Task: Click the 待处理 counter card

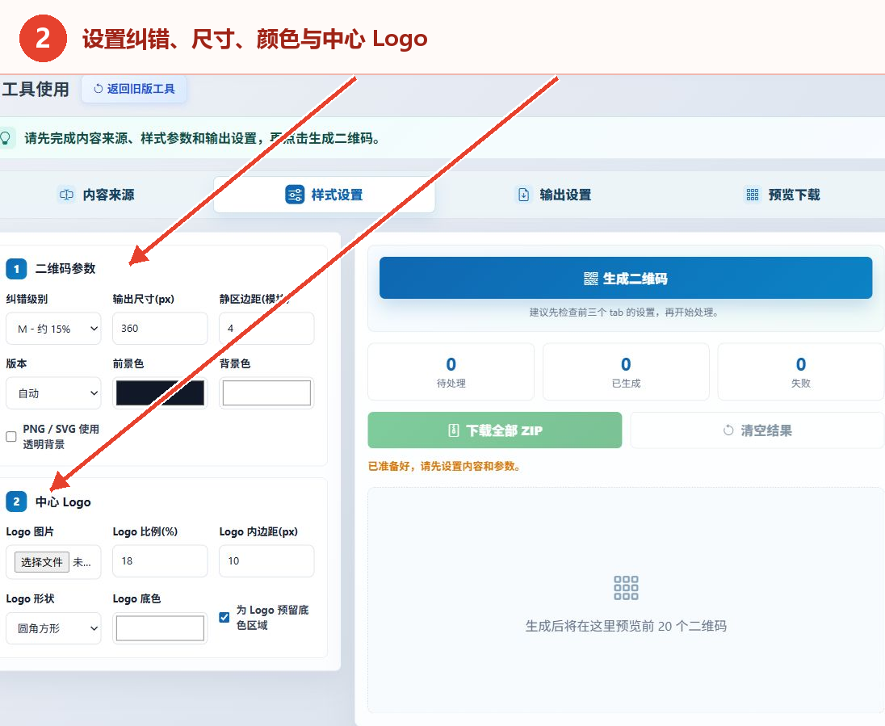Action: click(451, 371)
